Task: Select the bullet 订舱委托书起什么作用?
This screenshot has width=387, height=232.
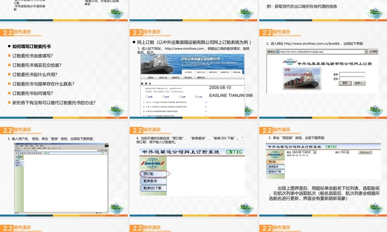Action: (35, 75)
